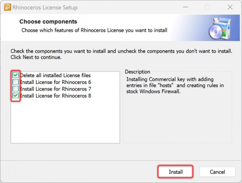Select the 'Install License for Rhinoceros 7' label
The image size is (242, 183).
pos(55,89)
